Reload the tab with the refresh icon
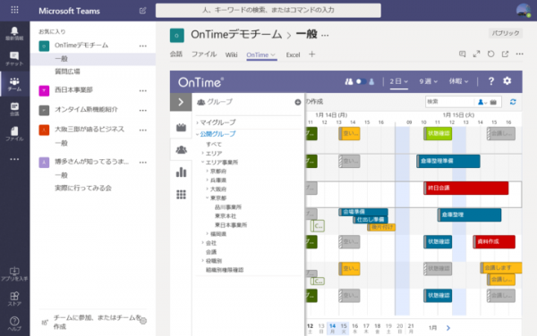Image resolution: width=537 pixels, height=336 pixels. pyautogui.click(x=490, y=54)
